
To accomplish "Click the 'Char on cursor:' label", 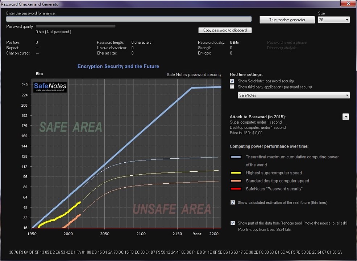I will 18,53.
